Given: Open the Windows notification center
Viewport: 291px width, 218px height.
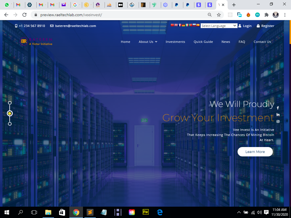Looking at the screenshot, I should point(266,212).
